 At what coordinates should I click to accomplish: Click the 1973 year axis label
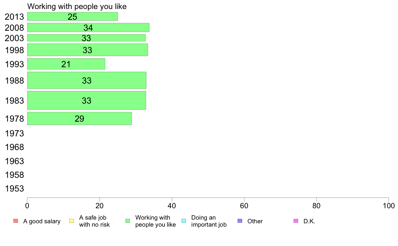pyautogui.click(x=14, y=133)
